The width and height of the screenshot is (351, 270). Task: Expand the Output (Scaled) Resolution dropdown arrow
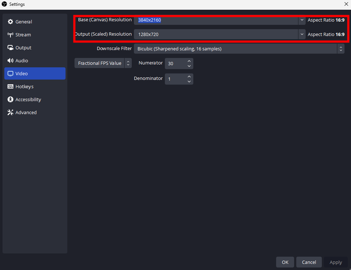[302, 35]
